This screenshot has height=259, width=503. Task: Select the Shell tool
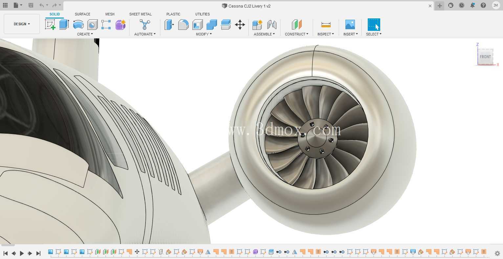click(197, 25)
